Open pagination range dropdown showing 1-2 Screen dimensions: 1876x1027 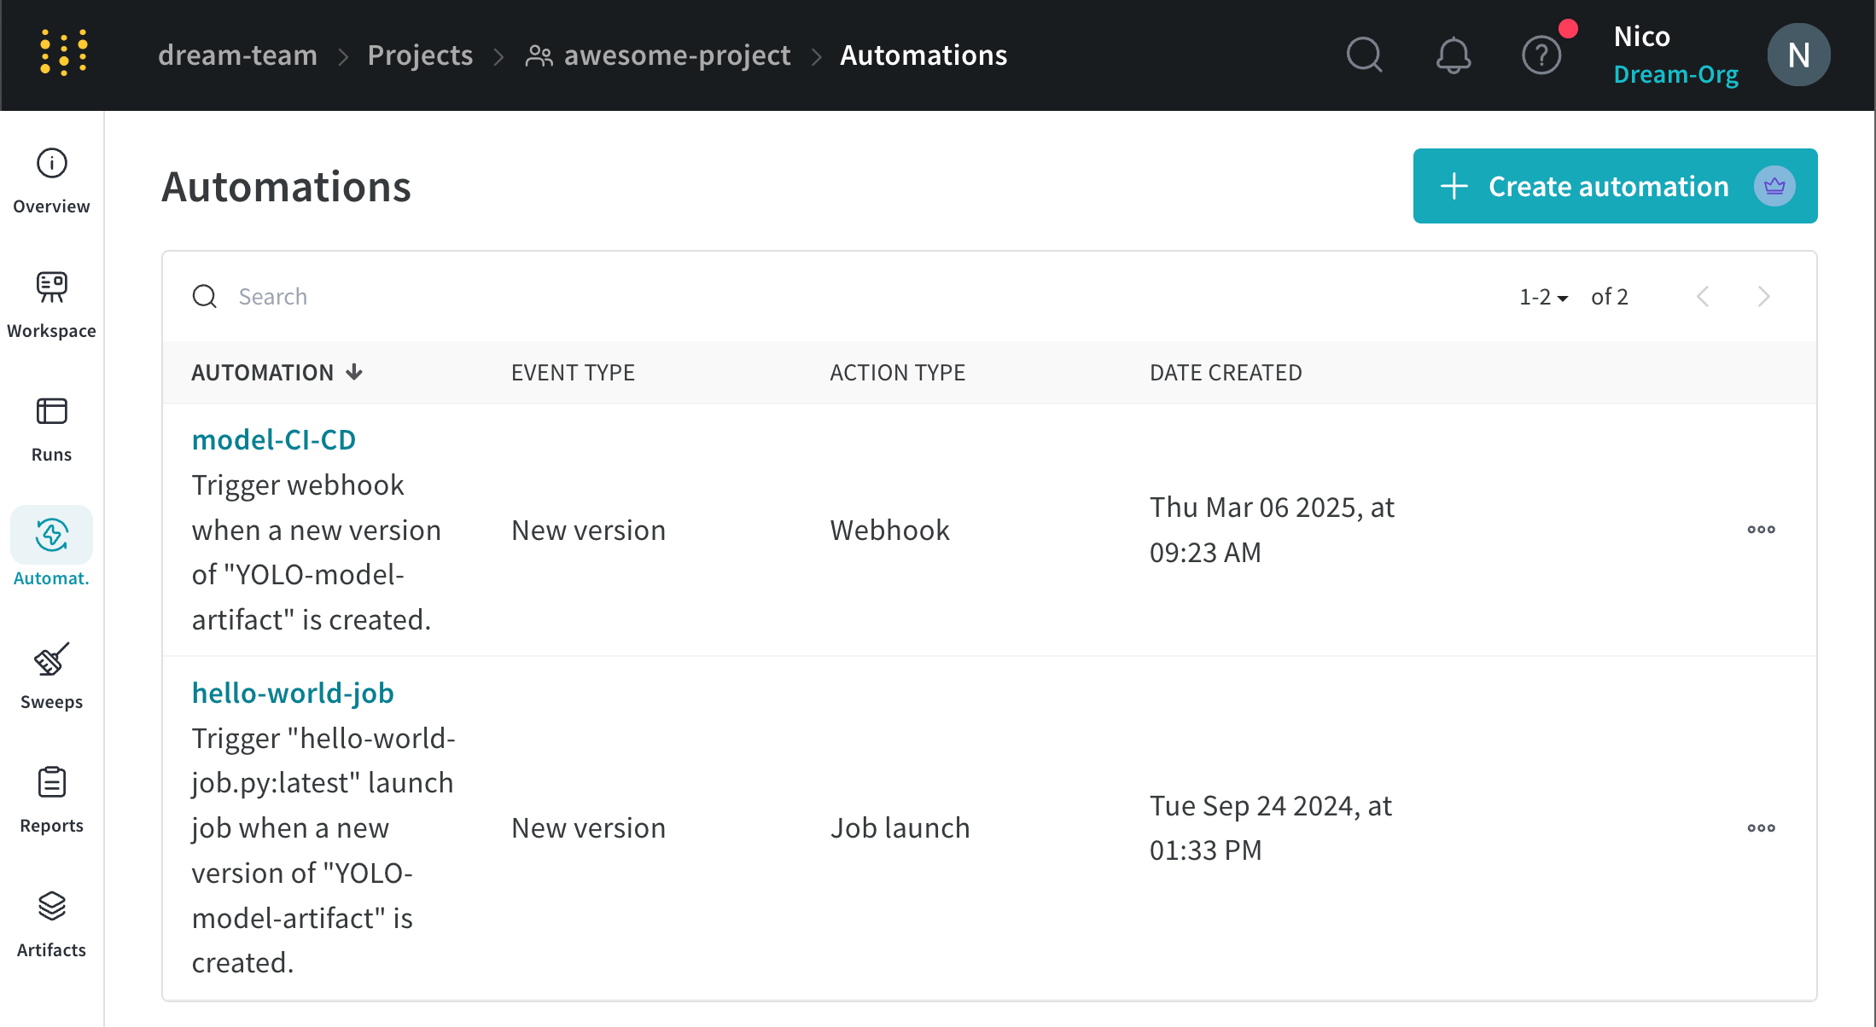pos(1541,296)
